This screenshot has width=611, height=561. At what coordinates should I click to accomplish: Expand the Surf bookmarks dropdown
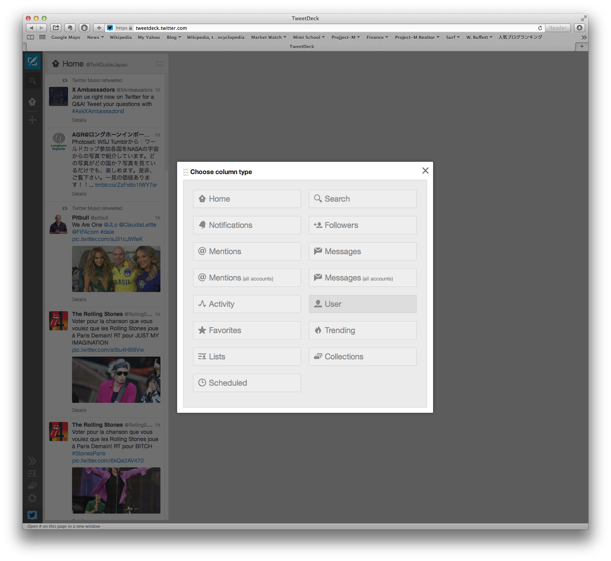[x=453, y=37]
